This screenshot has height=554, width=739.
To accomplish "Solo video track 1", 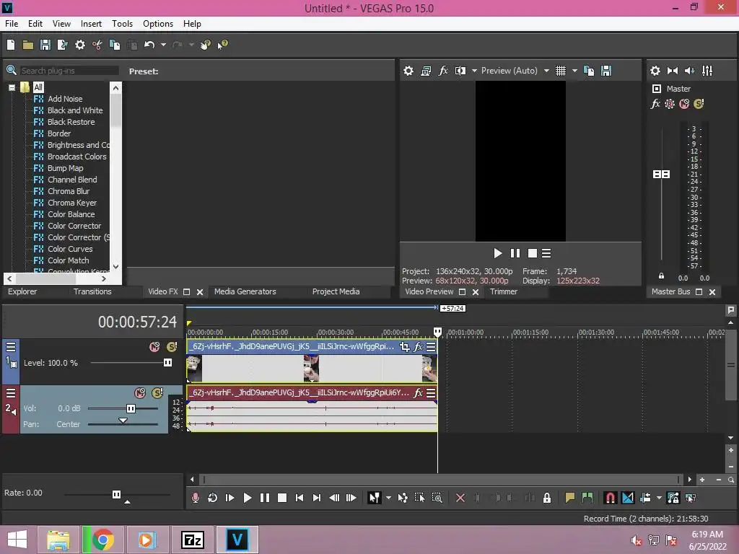I will tap(172, 347).
